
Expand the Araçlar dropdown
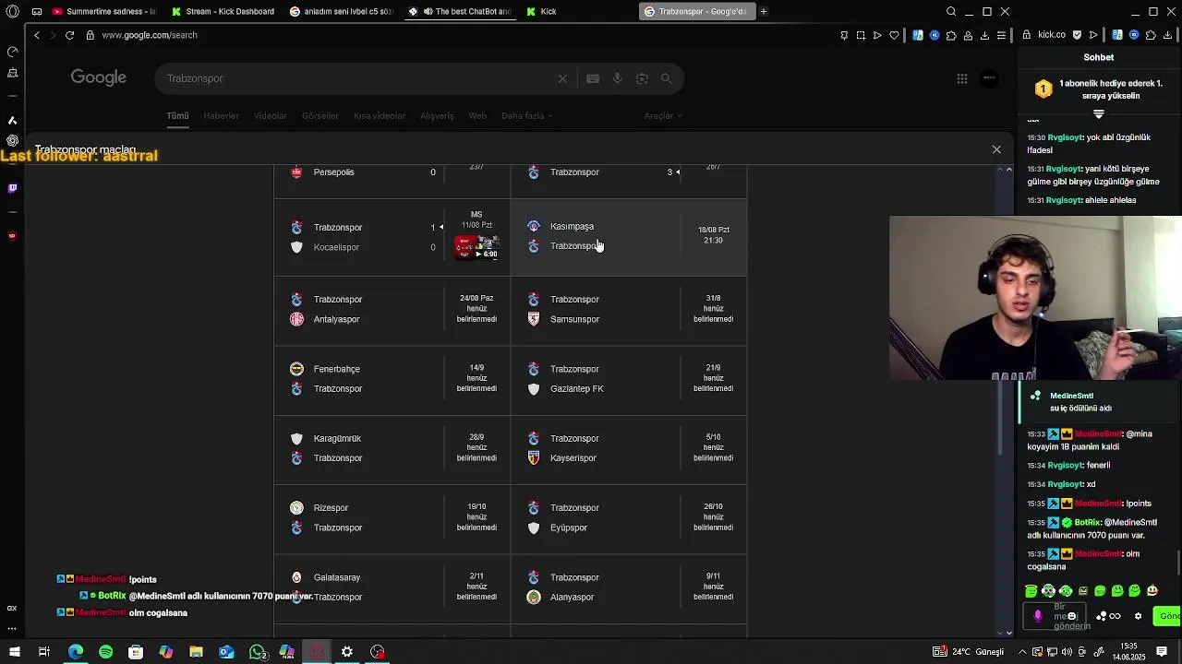click(662, 116)
